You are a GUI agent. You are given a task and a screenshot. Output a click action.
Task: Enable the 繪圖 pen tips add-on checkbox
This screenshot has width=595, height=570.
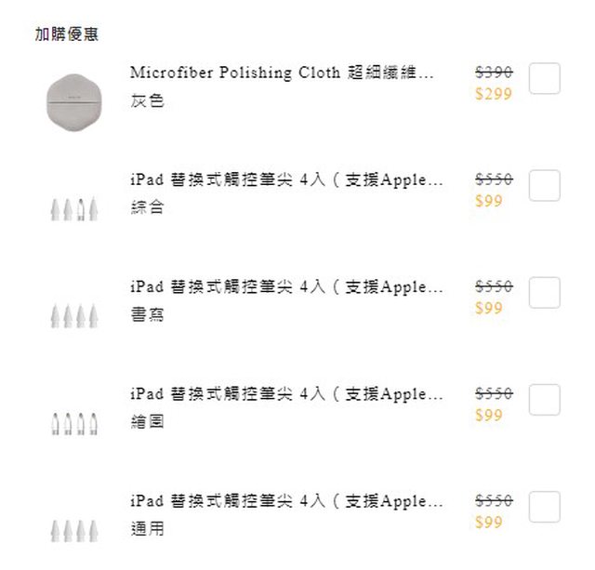pos(544,400)
